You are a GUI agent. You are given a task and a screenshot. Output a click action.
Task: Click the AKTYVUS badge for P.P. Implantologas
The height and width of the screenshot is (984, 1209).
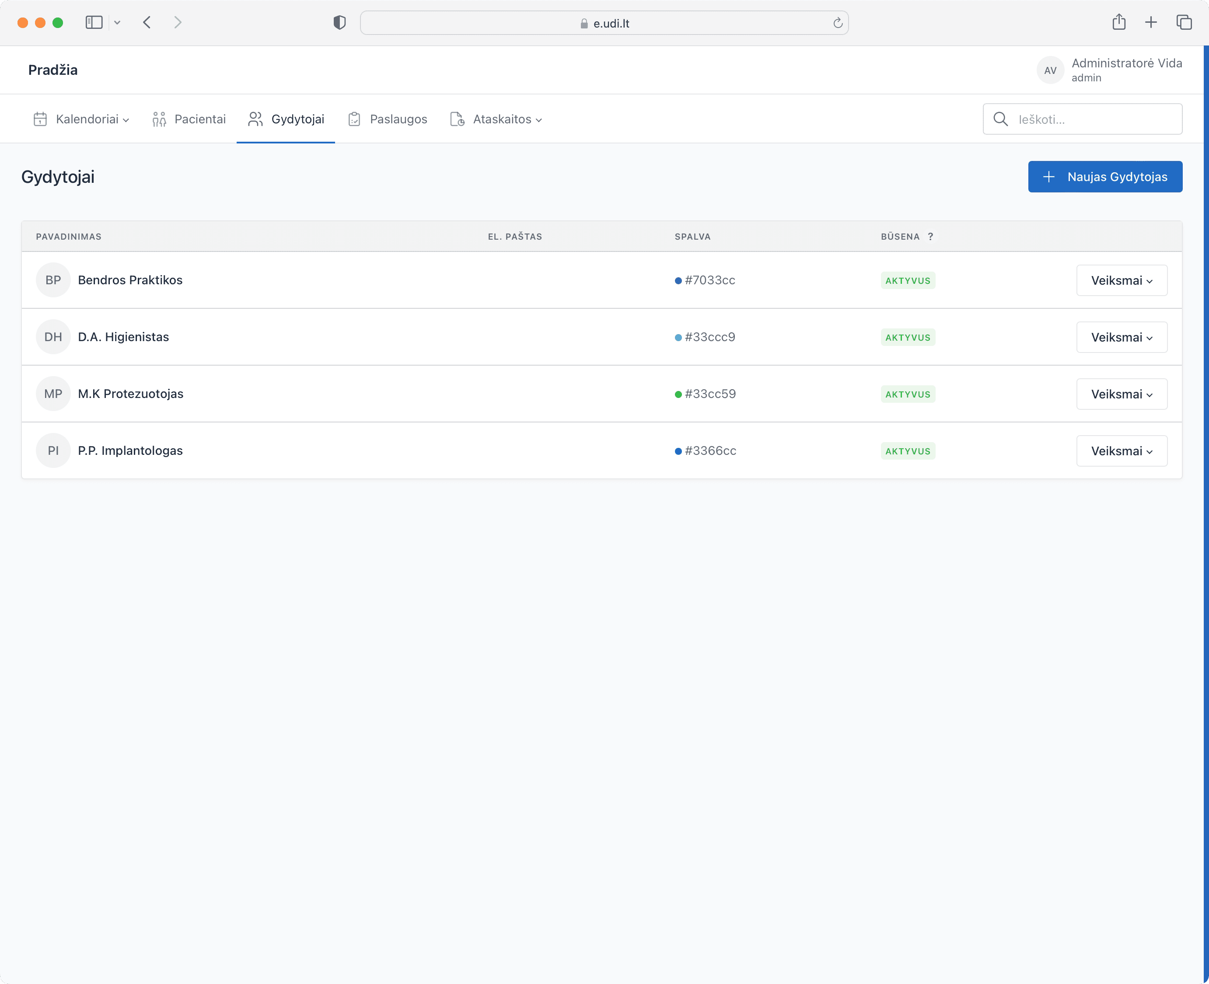(x=908, y=451)
